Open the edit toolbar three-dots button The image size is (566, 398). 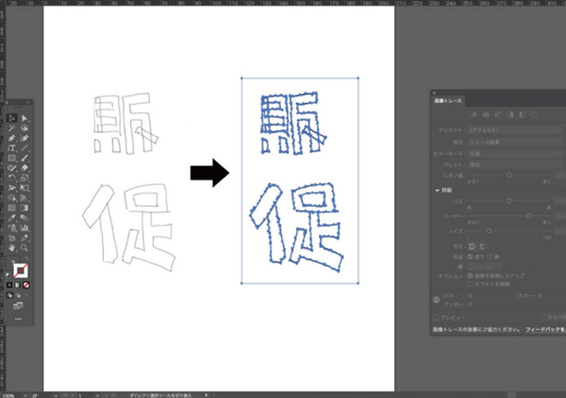18,318
